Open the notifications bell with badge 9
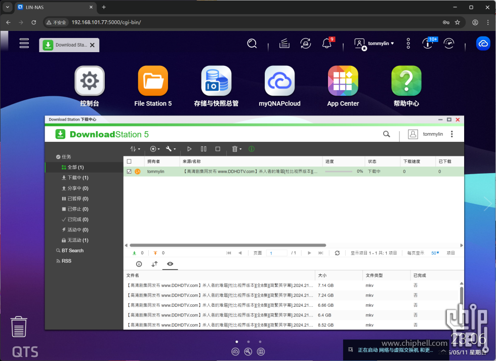 (327, 43)
